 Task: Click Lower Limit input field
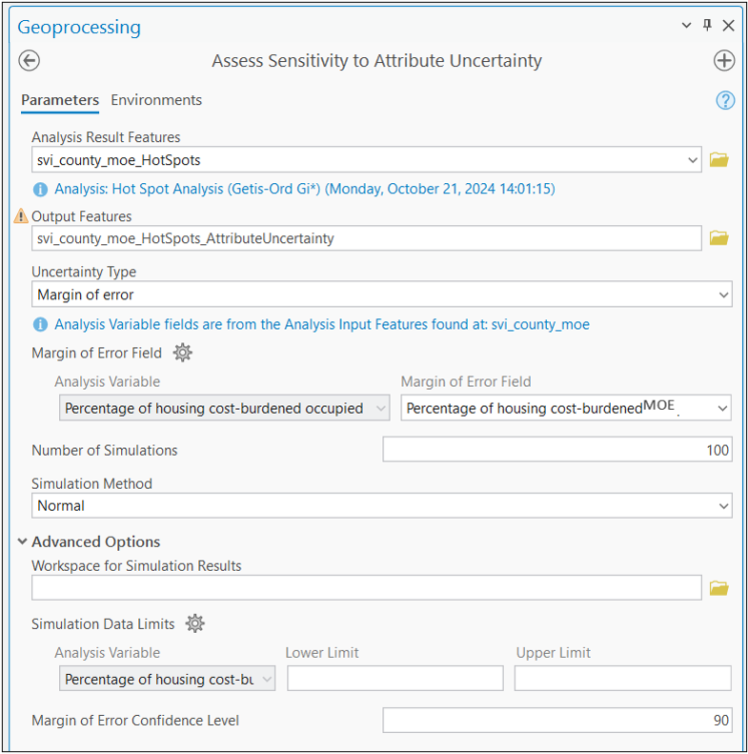(x=395, y=679)
